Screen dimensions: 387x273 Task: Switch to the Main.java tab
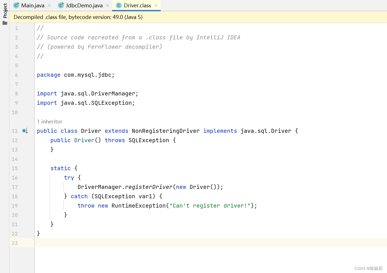click(x=33, y=5)
